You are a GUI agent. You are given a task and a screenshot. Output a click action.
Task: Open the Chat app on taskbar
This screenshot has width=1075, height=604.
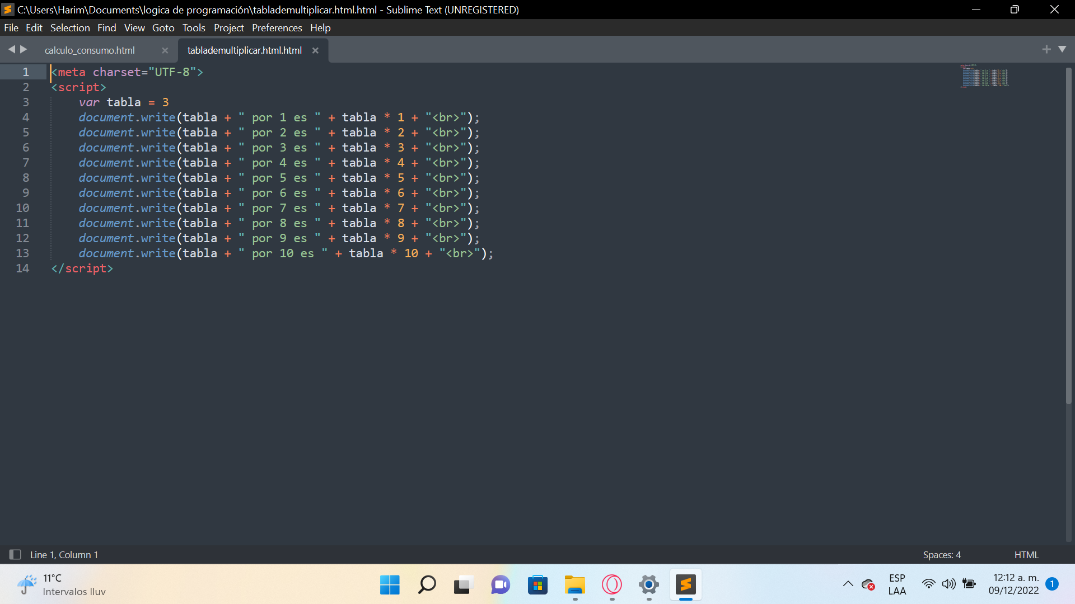coord(501,585)
